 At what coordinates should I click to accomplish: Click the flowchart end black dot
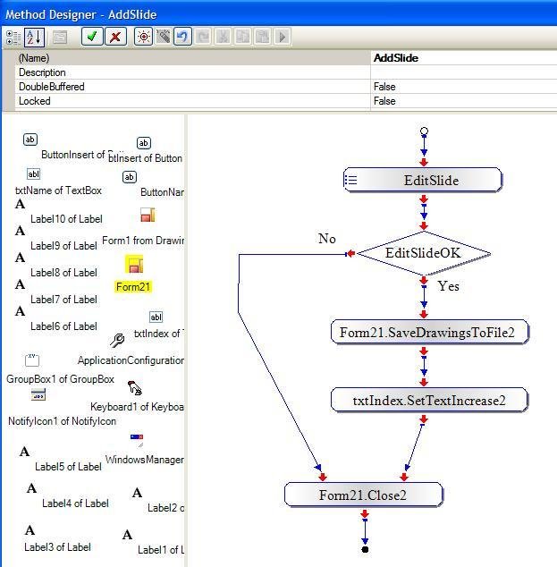[x=365, y=550]
